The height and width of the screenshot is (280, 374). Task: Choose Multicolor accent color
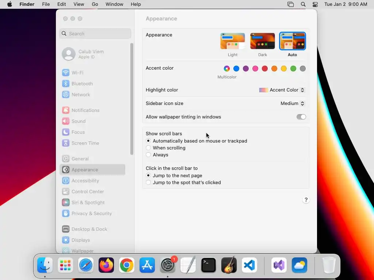227,69
